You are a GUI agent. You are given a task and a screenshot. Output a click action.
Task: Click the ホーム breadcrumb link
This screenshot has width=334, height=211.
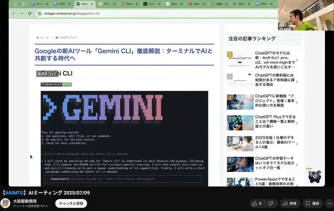45,37
